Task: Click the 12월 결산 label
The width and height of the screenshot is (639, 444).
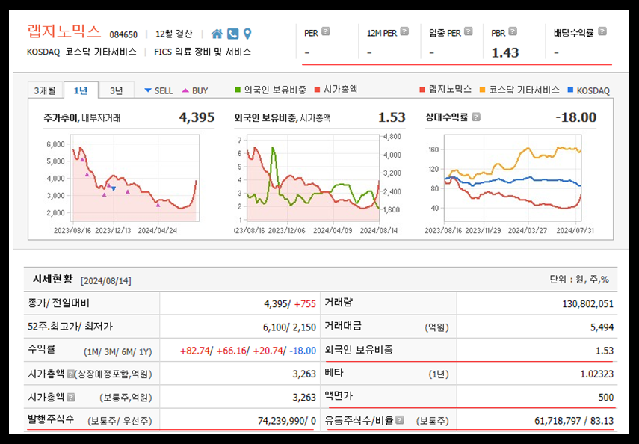Action: pos(173,34)
